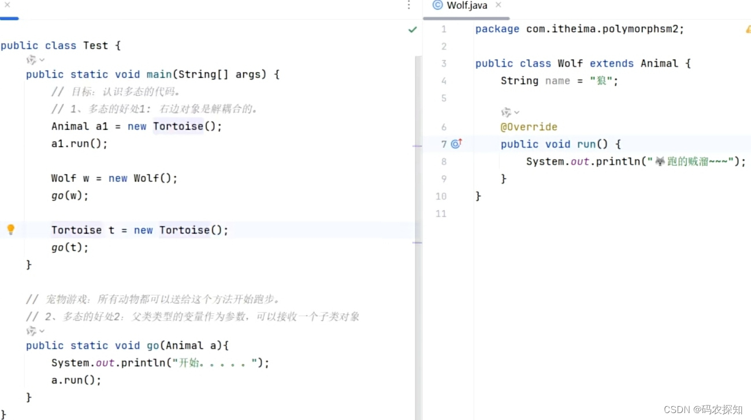The image size is (751, 420).
Task: Expand the author hint above @Override
Action: point(510,112)
